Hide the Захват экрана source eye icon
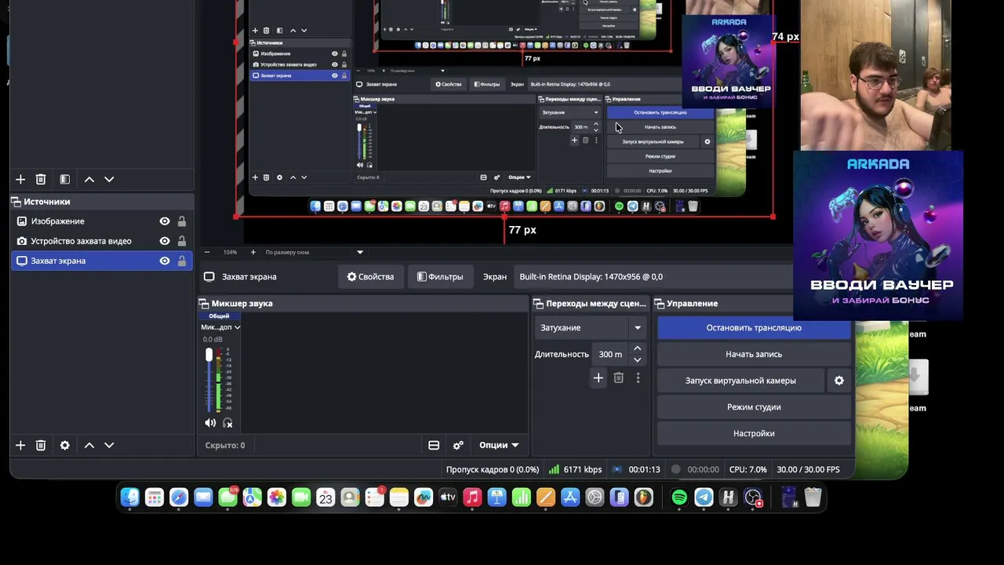The width and height of the screenshot is (1004, 565). [165, 261]
